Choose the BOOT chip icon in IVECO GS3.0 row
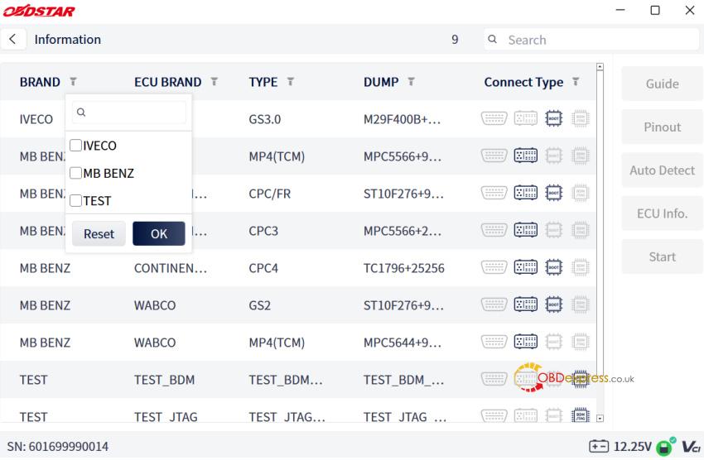Screen dimensions: 704x460 (553, 119)
